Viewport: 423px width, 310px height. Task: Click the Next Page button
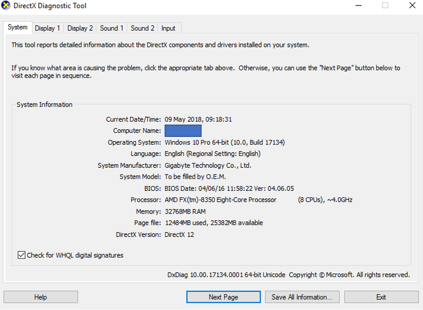223,297
